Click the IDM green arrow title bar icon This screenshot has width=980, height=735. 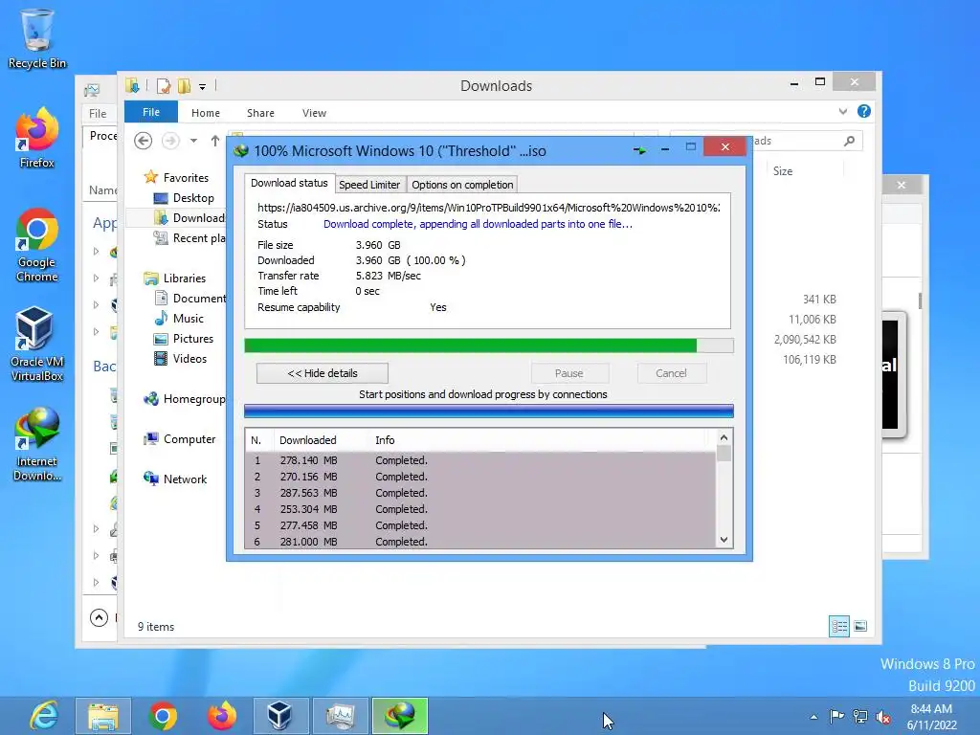pyautogui.click(x=639, y=150)
